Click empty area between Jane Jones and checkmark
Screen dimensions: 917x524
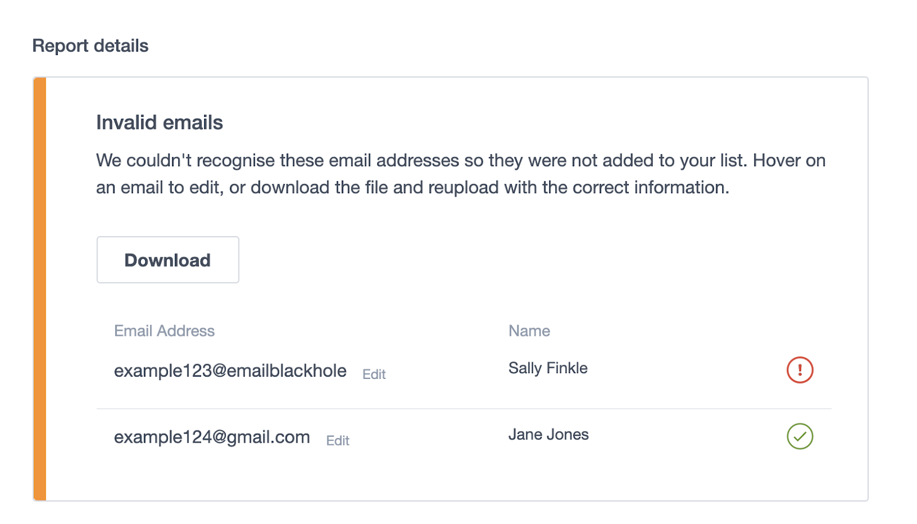point(688,436)
